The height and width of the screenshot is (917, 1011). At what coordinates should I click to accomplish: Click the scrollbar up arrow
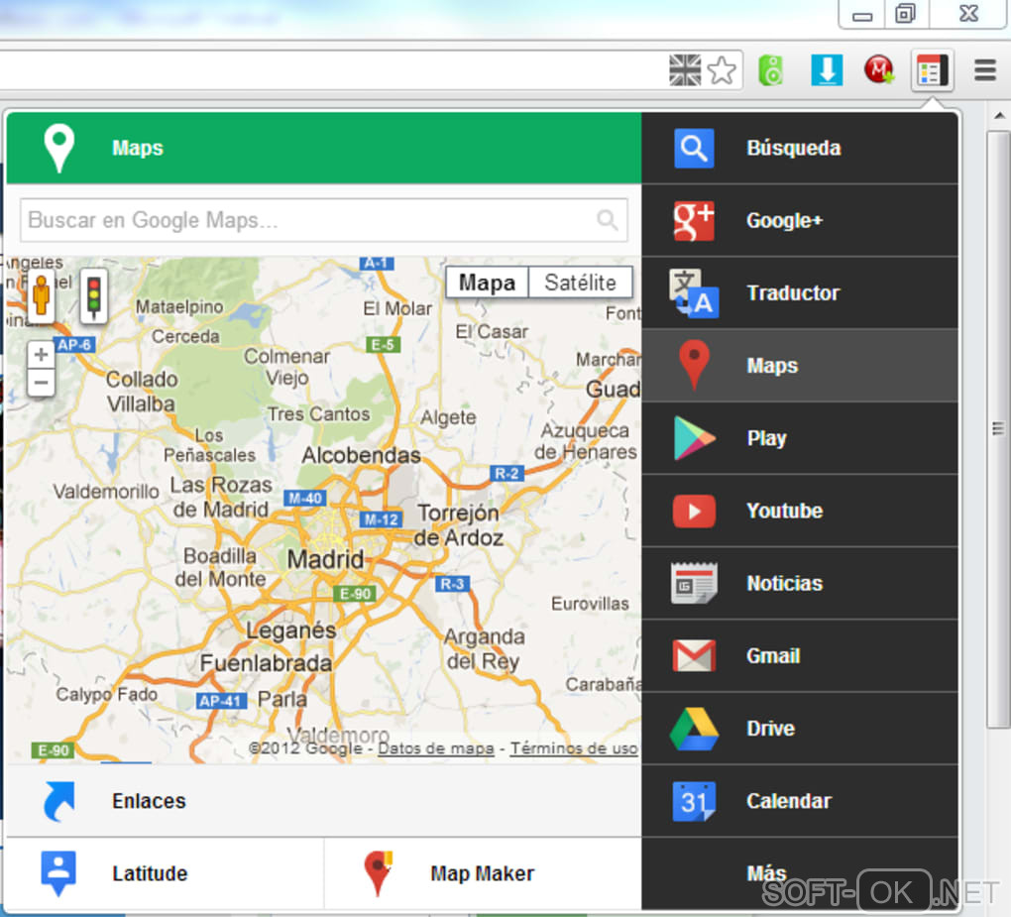(999, 116)
